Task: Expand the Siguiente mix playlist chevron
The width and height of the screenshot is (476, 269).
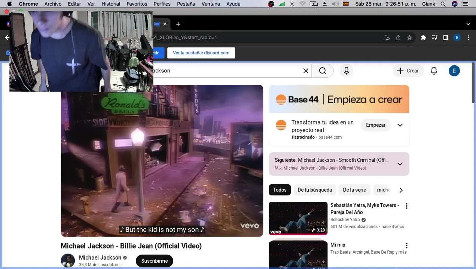Action: click(x=400, y=164)
